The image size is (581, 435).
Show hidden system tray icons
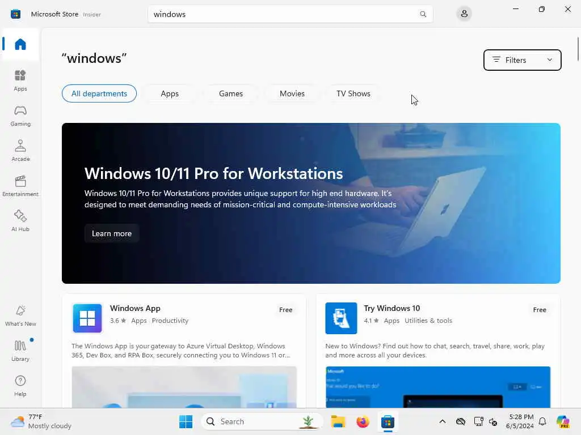(x=443, y=421)
